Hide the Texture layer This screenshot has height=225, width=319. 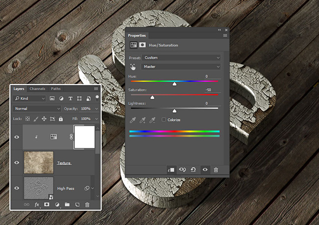(x=17, y=163)
